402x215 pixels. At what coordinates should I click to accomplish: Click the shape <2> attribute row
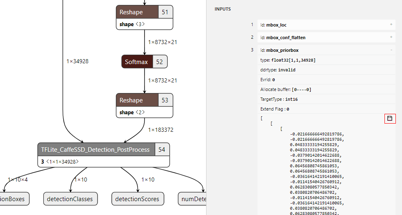tap(132, 112)
